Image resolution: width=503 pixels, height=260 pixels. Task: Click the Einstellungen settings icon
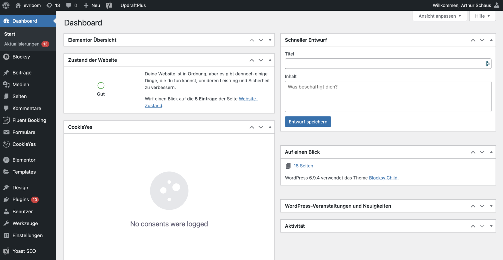[x=6, y=235]
